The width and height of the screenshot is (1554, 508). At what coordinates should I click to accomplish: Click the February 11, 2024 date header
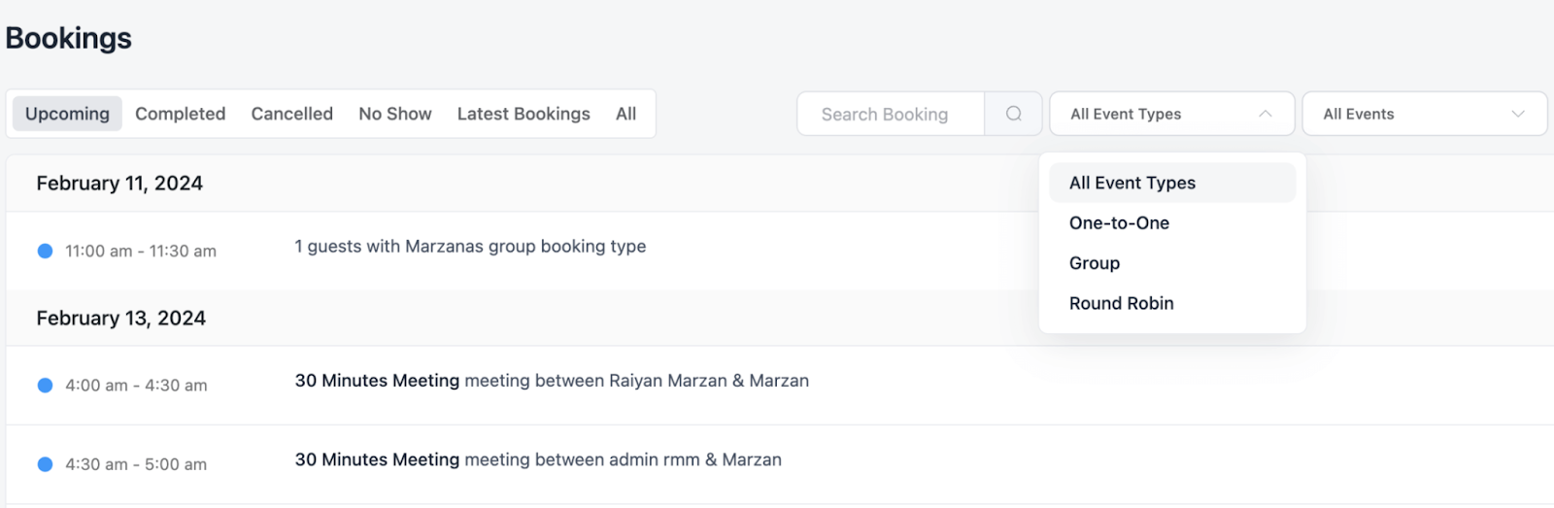coord(119,183)
